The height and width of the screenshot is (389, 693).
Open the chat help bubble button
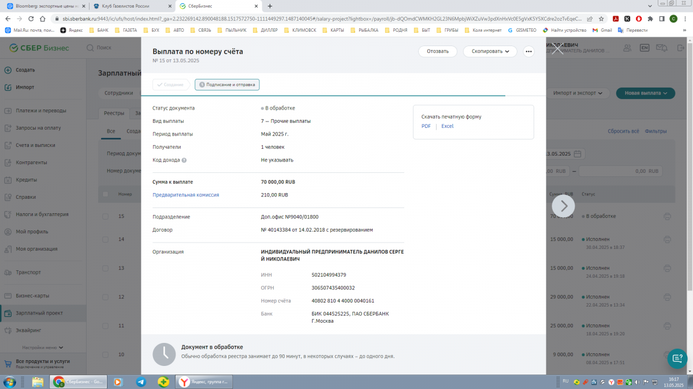677,358
